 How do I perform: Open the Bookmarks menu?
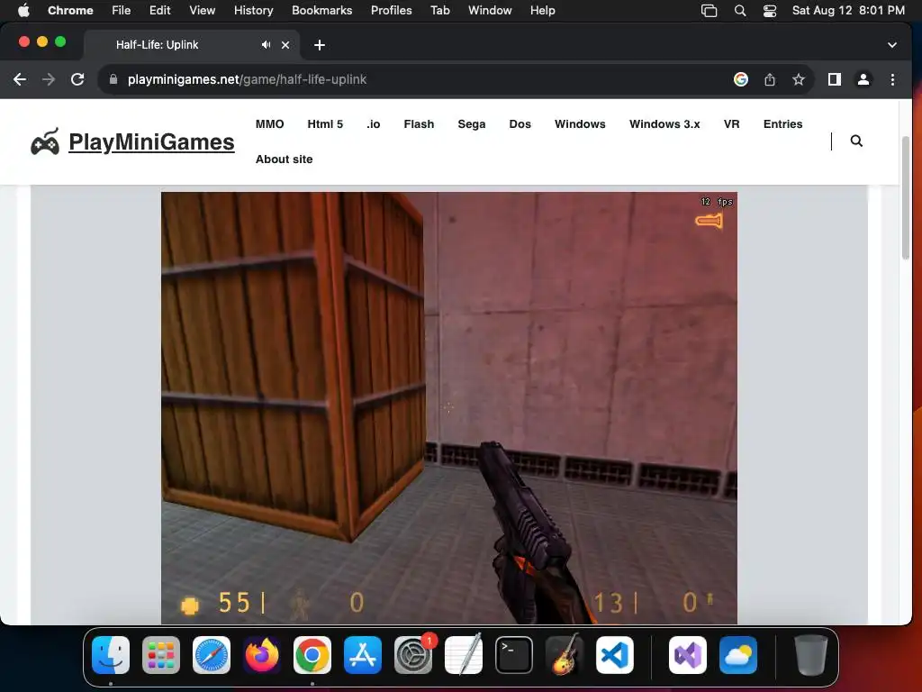321,11
